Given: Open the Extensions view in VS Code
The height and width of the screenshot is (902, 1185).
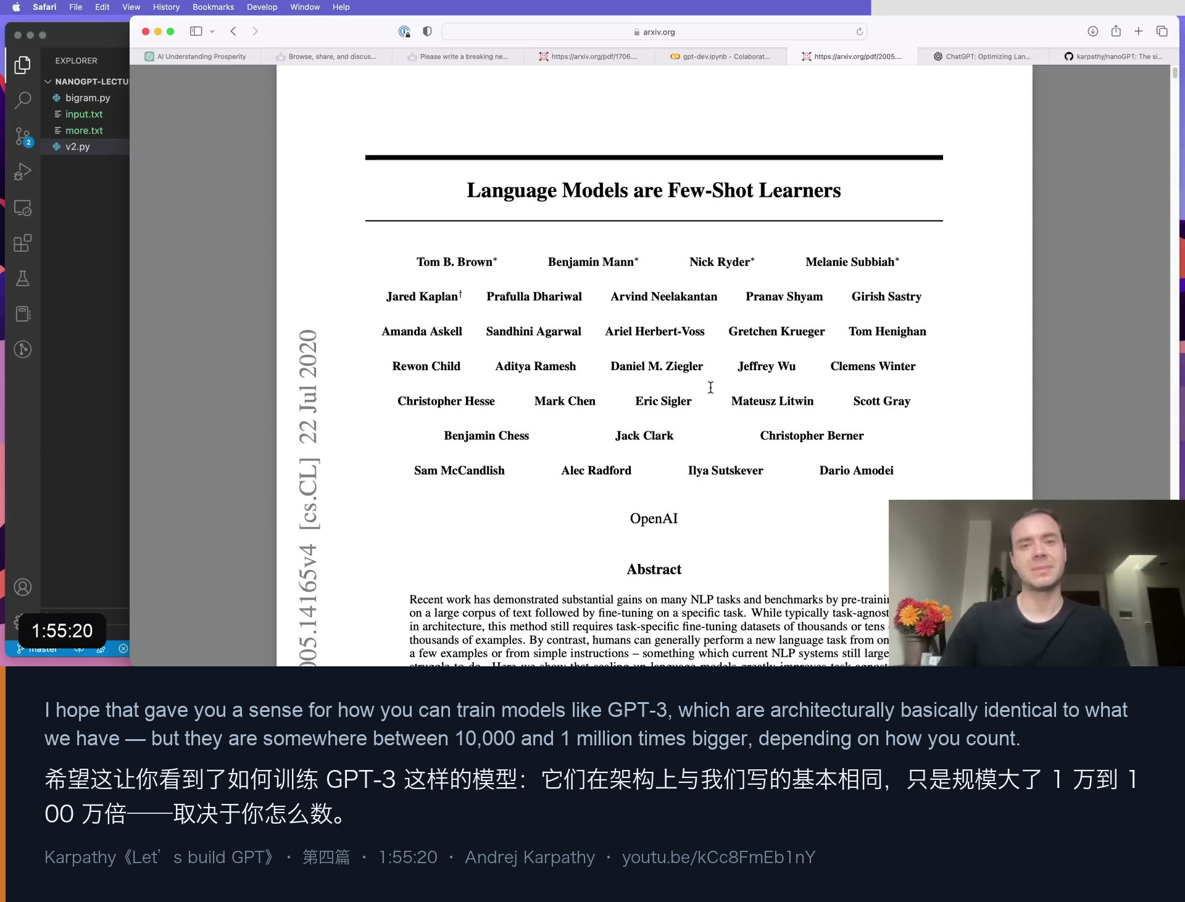Looking at the screenshot, I should 23,243.
